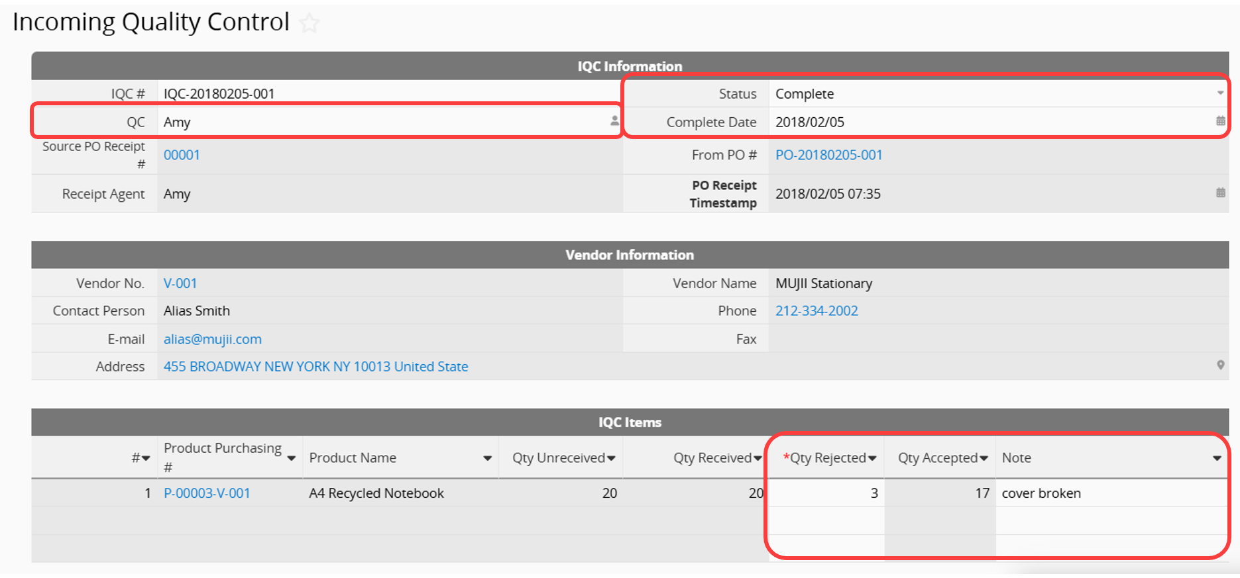Click the alias@mujii.com email link
The image size is (1240, 578).
click(x=213, y=339)
